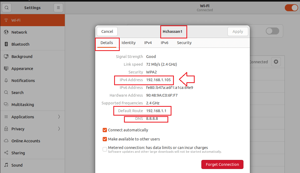
Task: Open Sound settings
Action: tap(17, 165)
